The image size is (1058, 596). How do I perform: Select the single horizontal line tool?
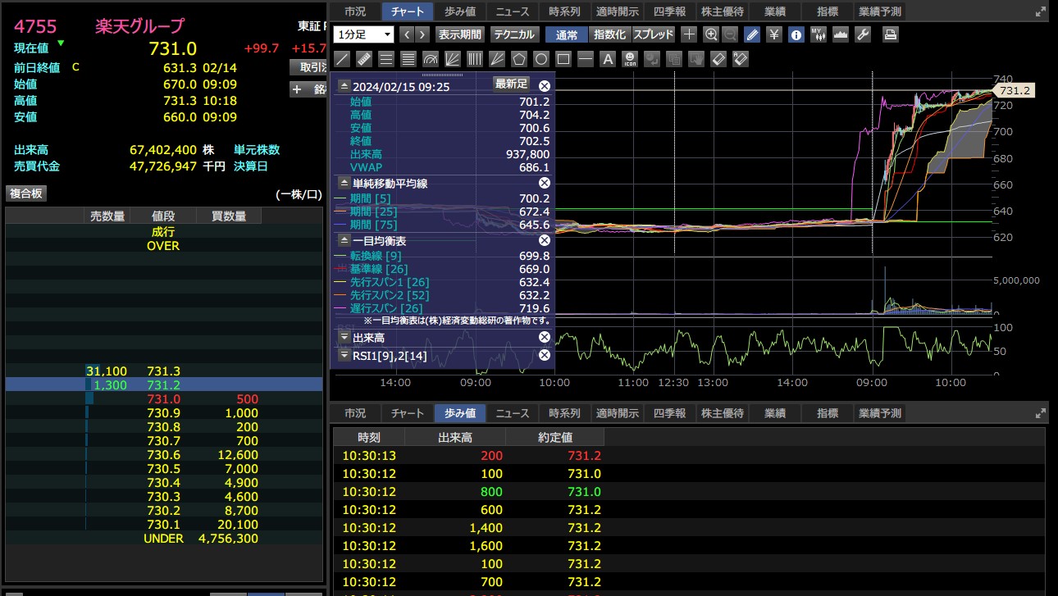coord(586,59)
